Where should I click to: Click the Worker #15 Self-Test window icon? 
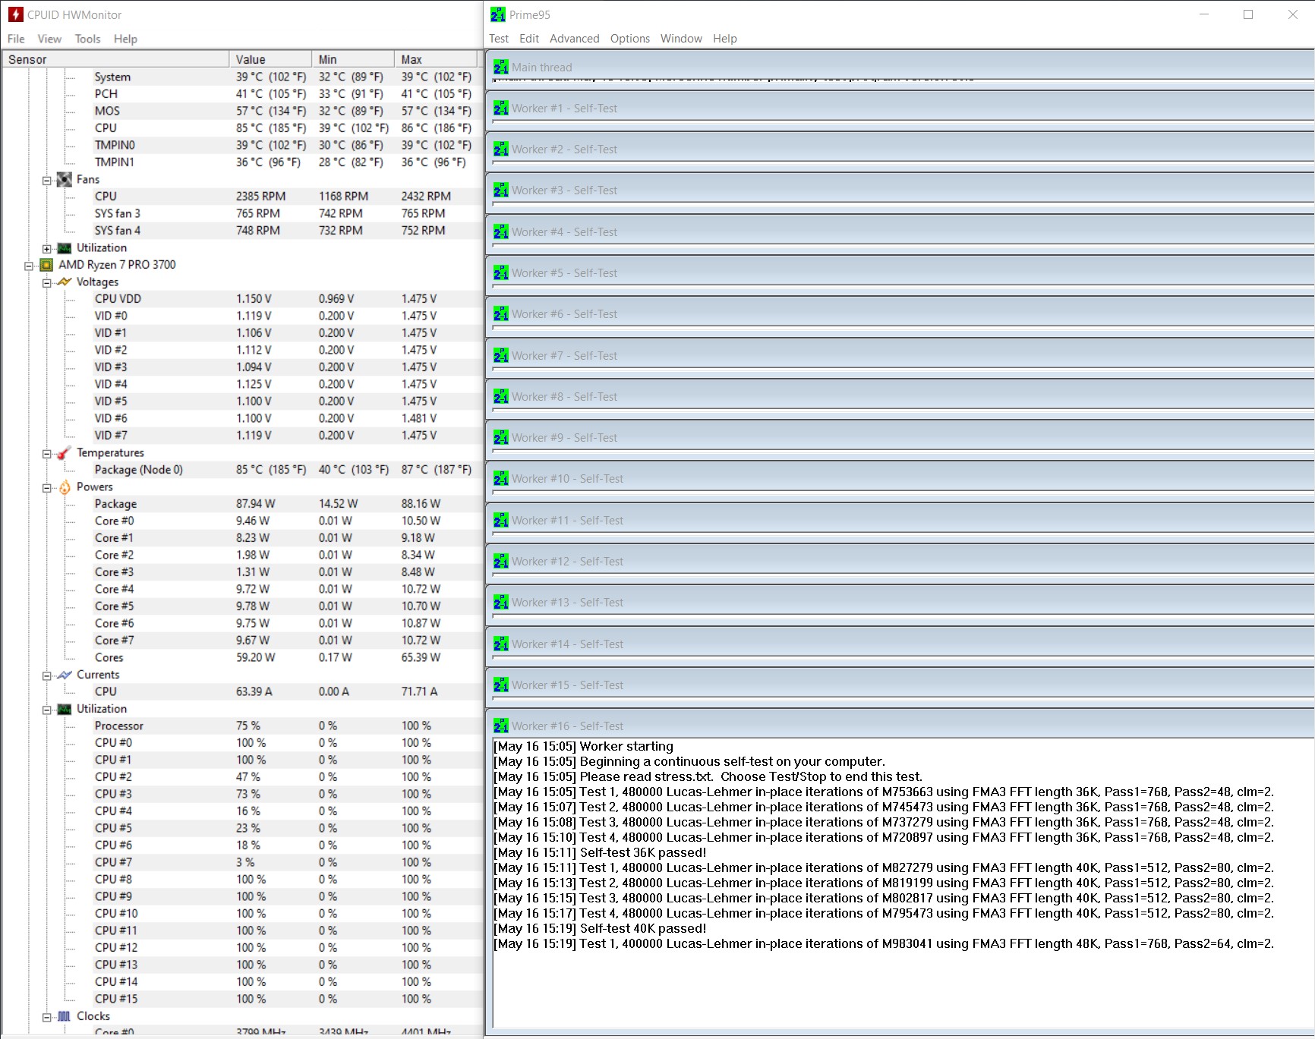coord(501,685)
